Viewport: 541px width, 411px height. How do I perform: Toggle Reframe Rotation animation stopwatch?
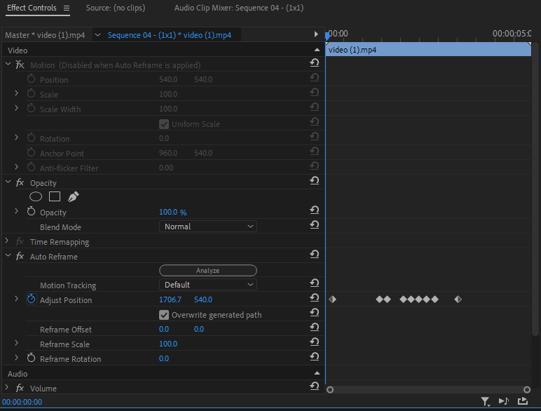tap(31, 358)
